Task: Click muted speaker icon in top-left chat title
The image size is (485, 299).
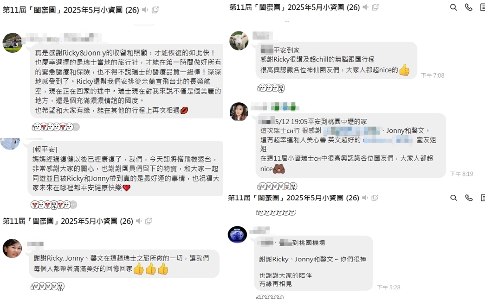Action: pos(145,10)
